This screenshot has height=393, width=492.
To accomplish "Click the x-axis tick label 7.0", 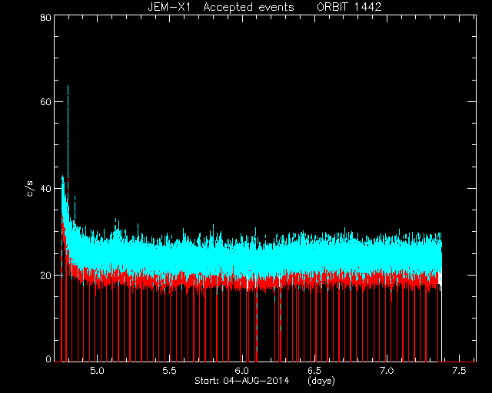I will coord(387,371).
